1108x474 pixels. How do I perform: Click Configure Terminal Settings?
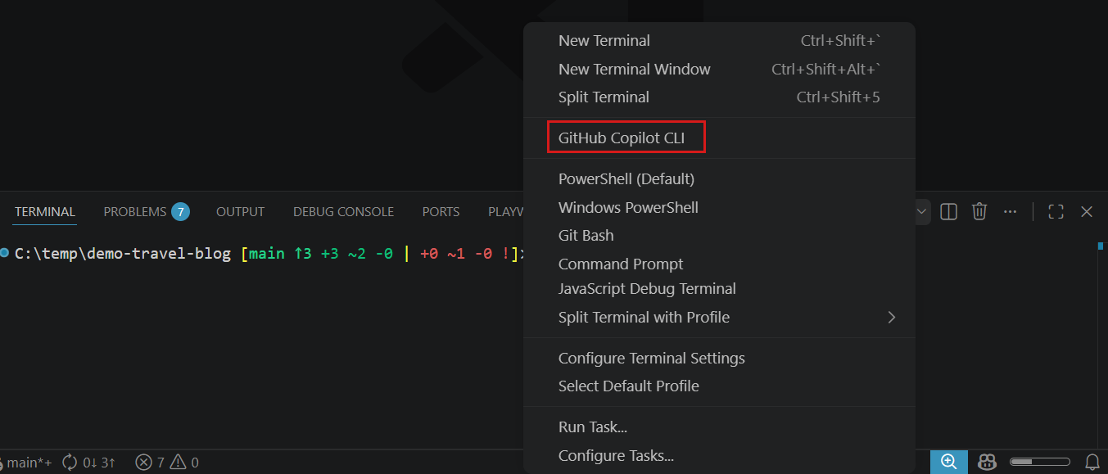(x=651, y=358)
